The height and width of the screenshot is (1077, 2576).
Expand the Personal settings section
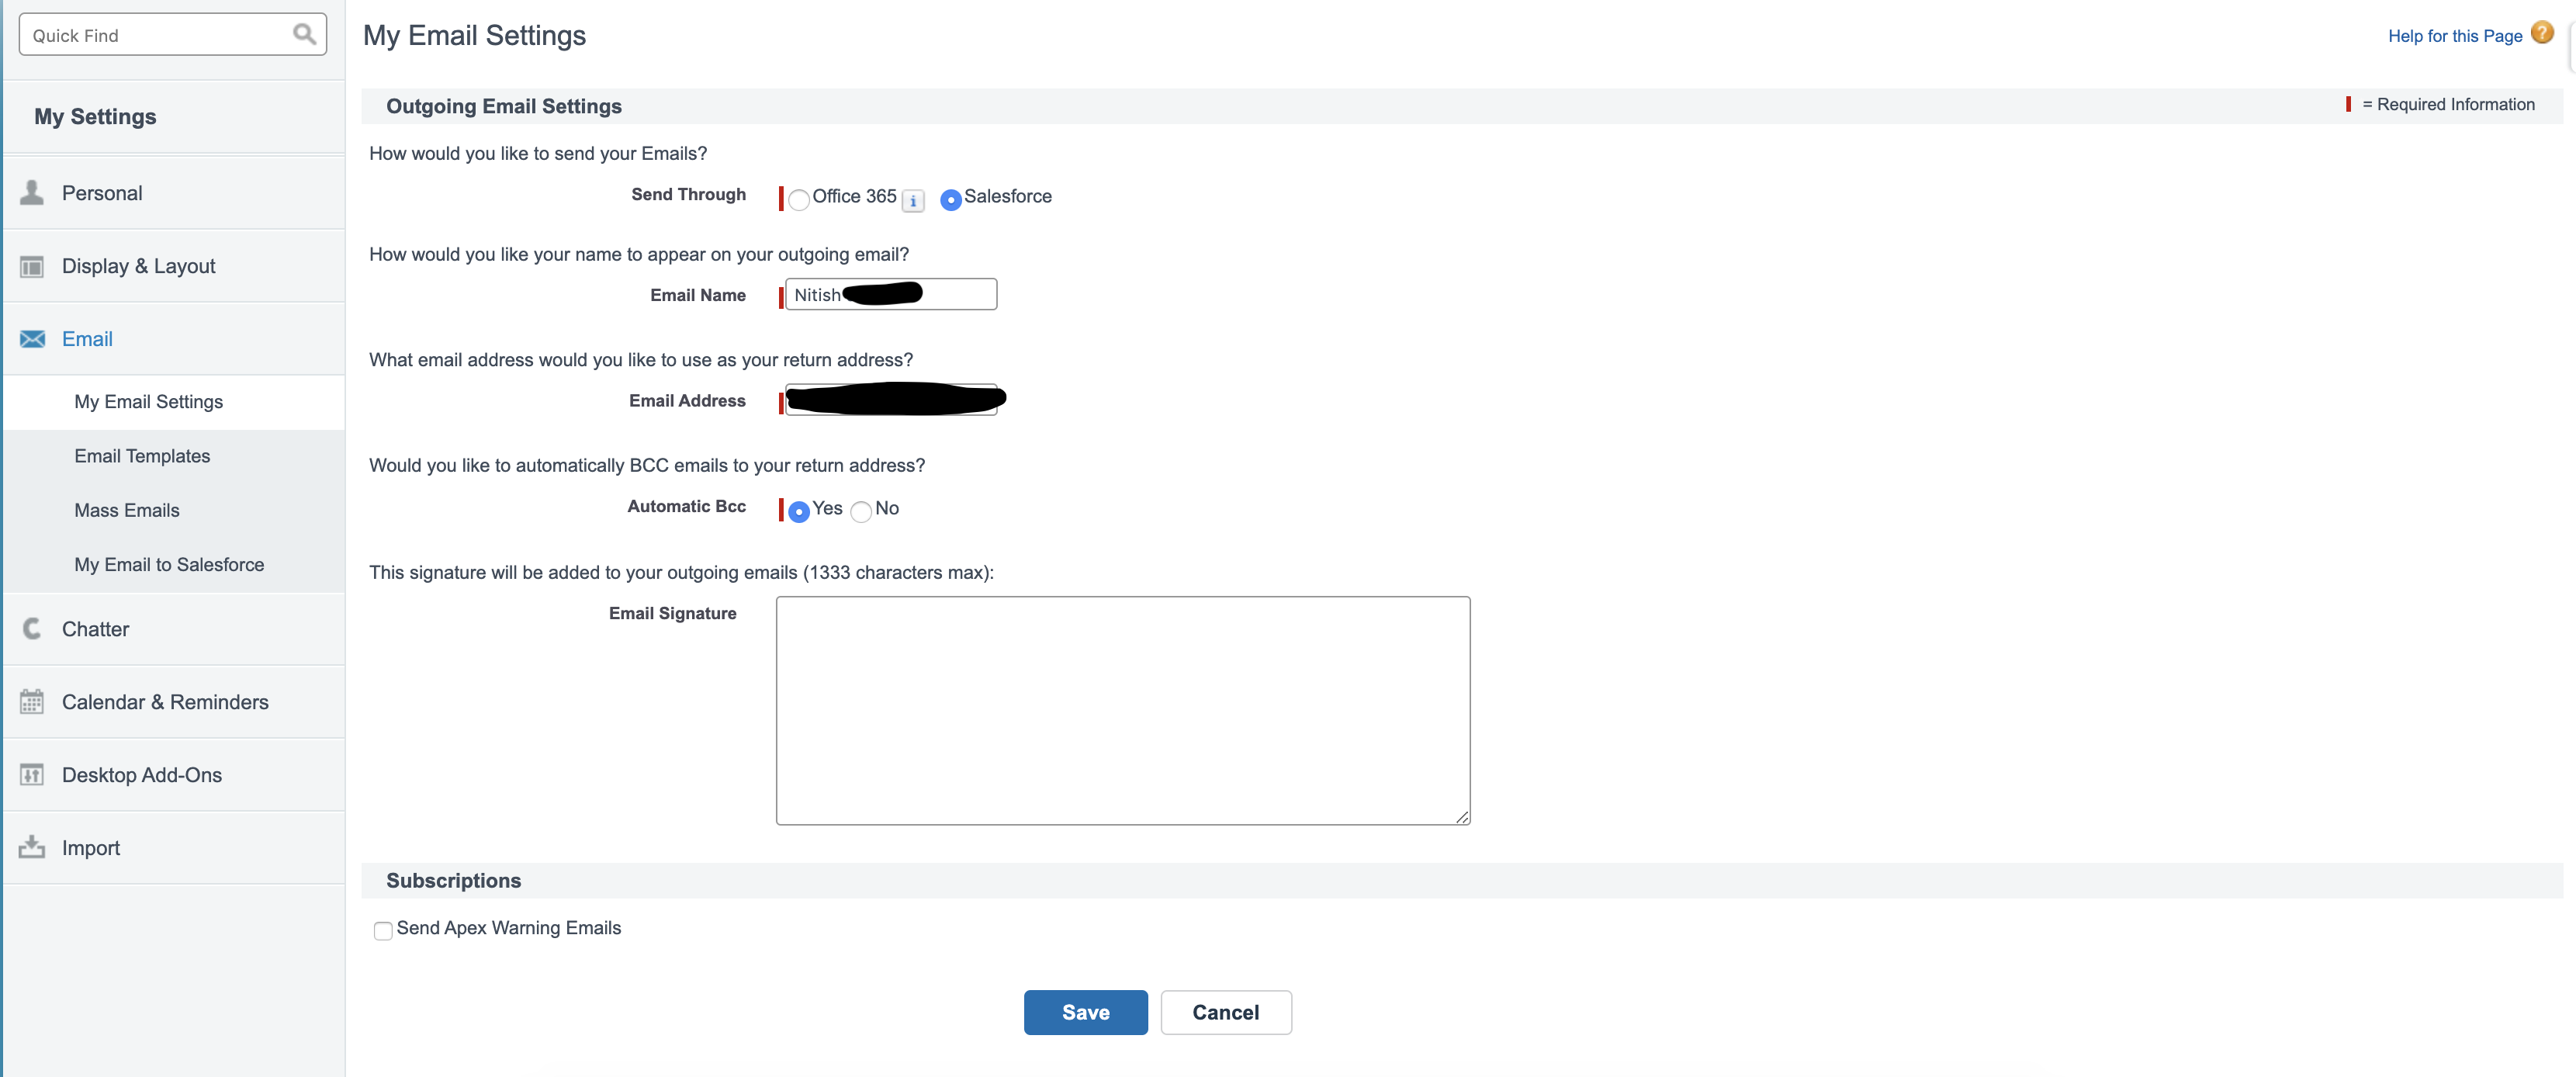click(102, 193)
